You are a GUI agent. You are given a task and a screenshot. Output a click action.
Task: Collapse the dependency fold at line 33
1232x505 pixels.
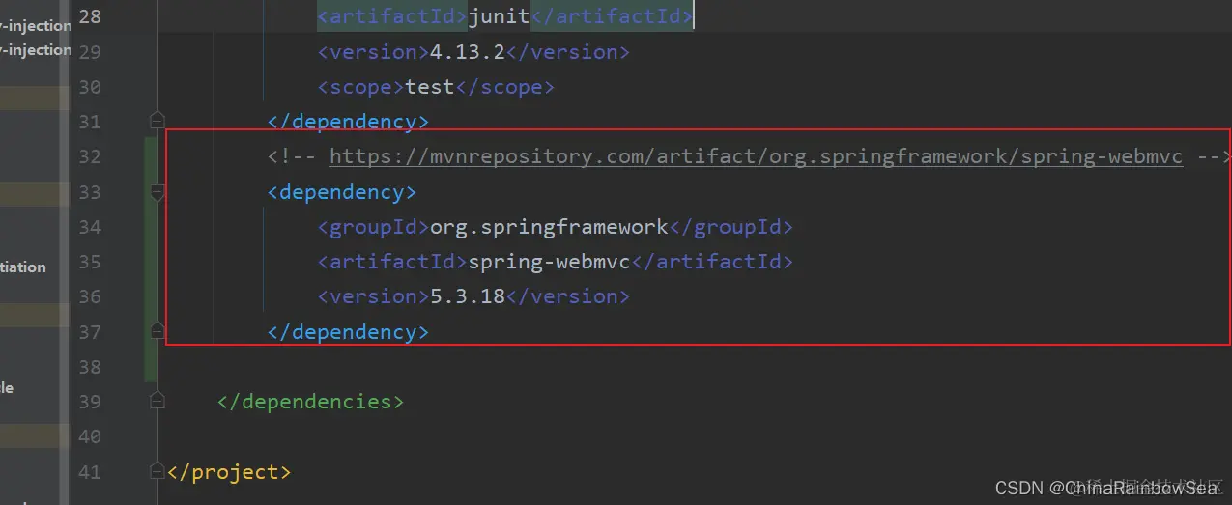(x=158, y=192)
